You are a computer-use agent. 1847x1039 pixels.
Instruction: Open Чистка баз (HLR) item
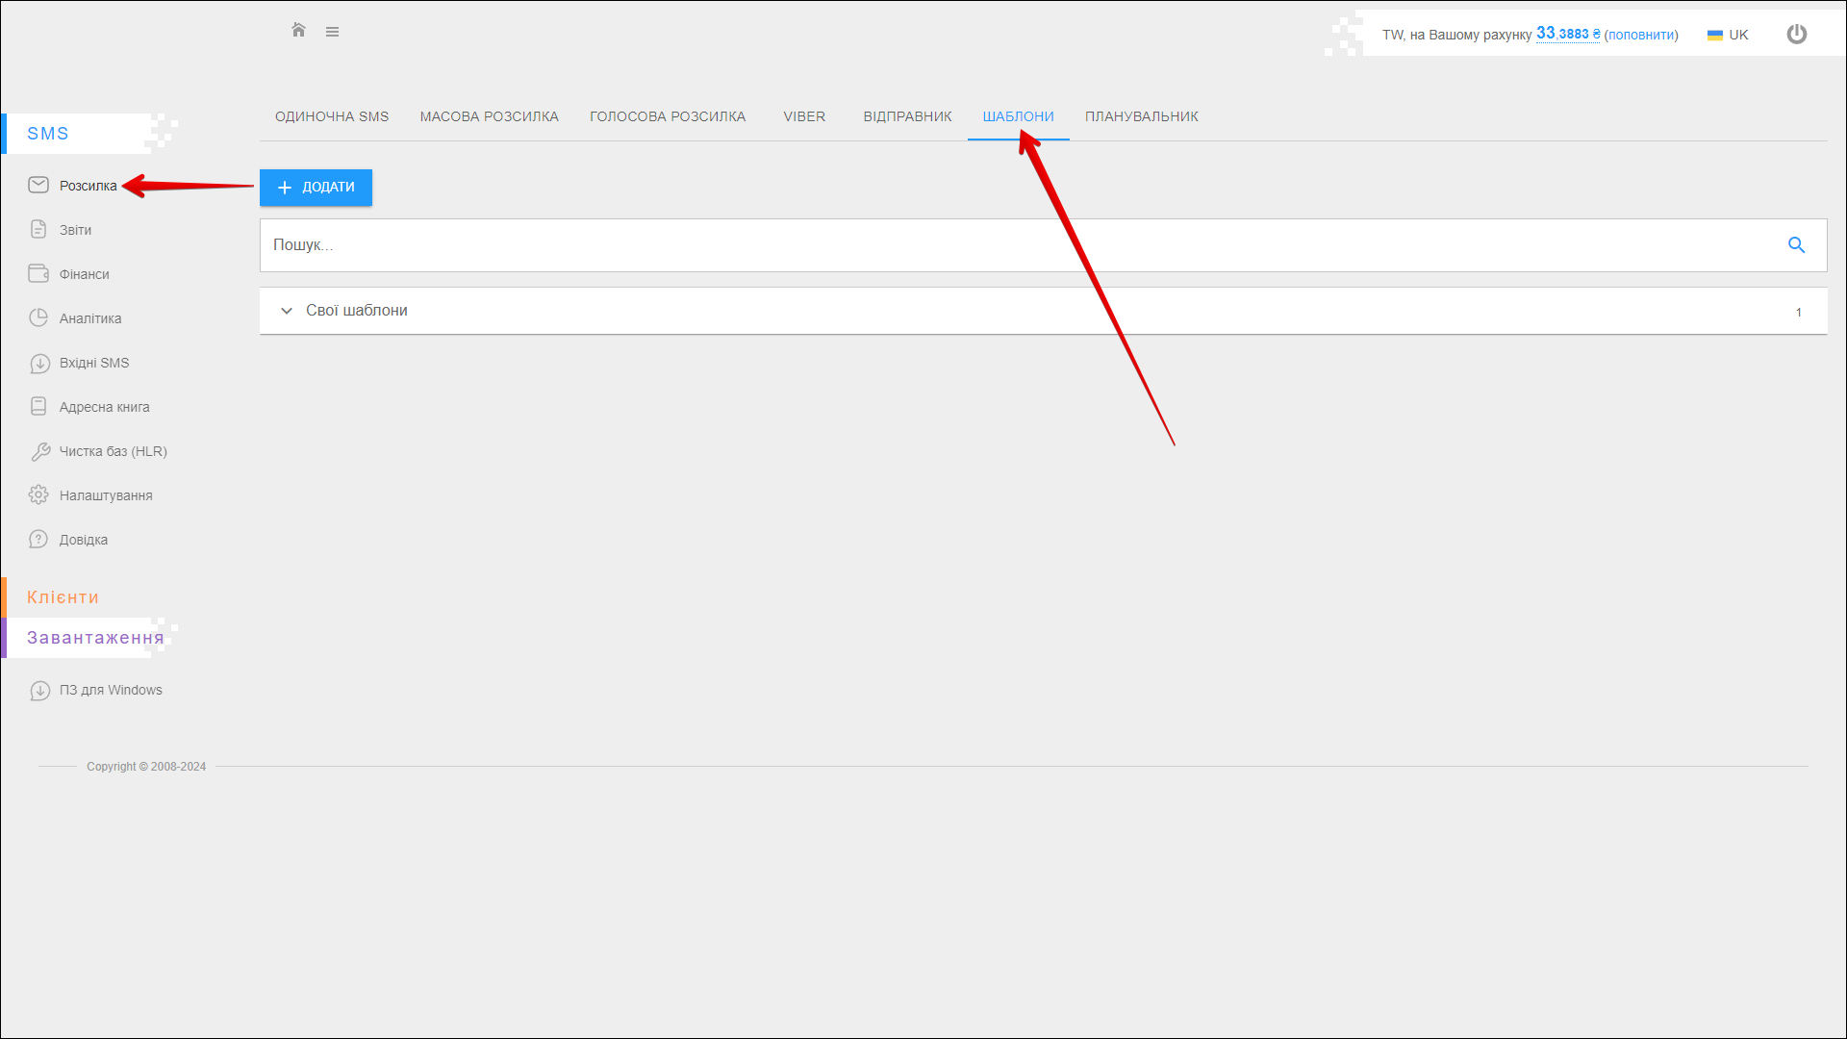tap(113, 451)
